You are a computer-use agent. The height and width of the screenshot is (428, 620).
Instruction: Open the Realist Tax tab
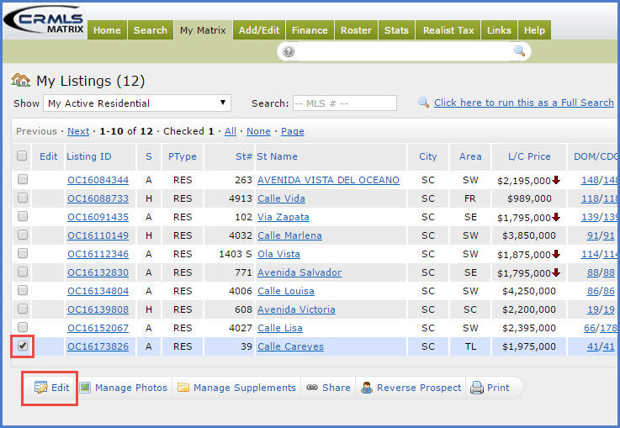(x=448, y=30)
